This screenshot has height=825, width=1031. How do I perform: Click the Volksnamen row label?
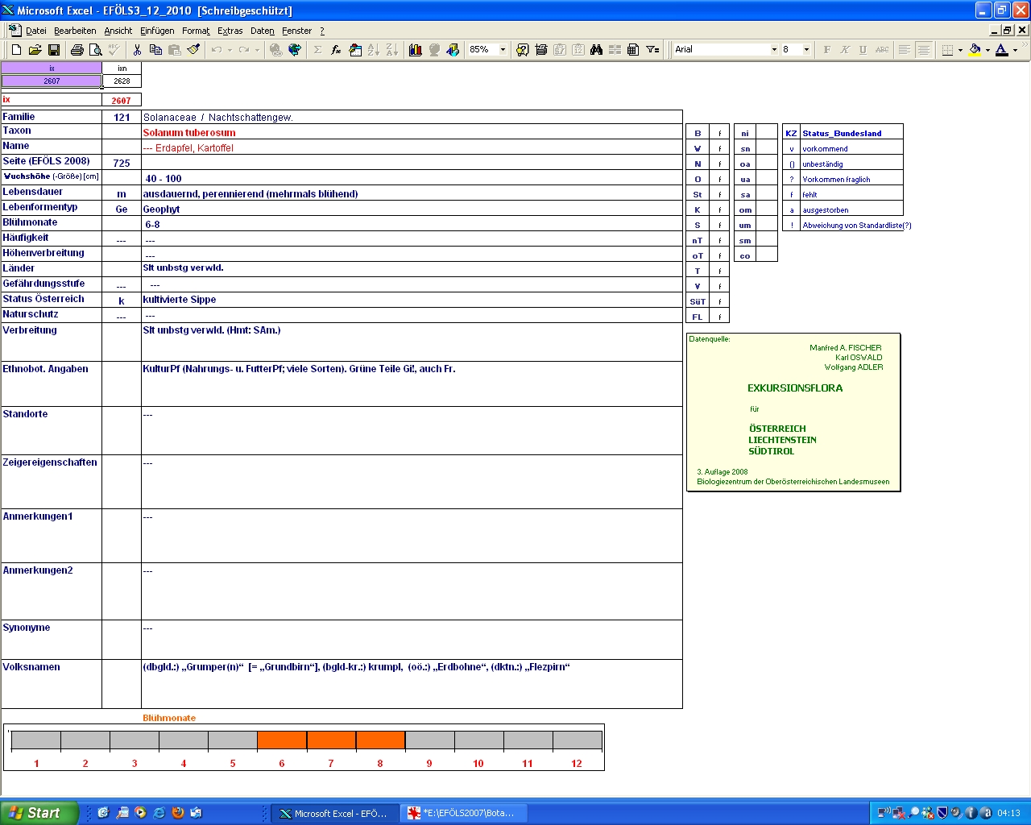[31, 667]
